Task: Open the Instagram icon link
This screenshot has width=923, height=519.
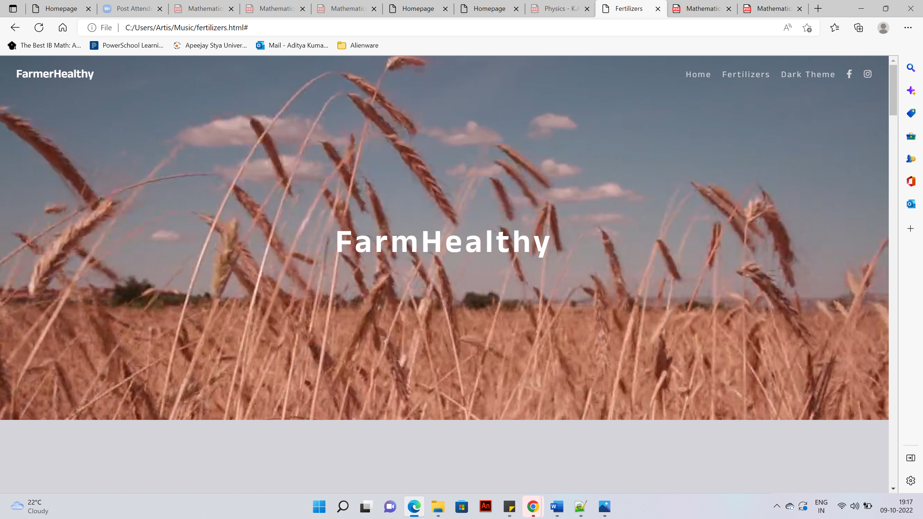Action: coord(867,74)
